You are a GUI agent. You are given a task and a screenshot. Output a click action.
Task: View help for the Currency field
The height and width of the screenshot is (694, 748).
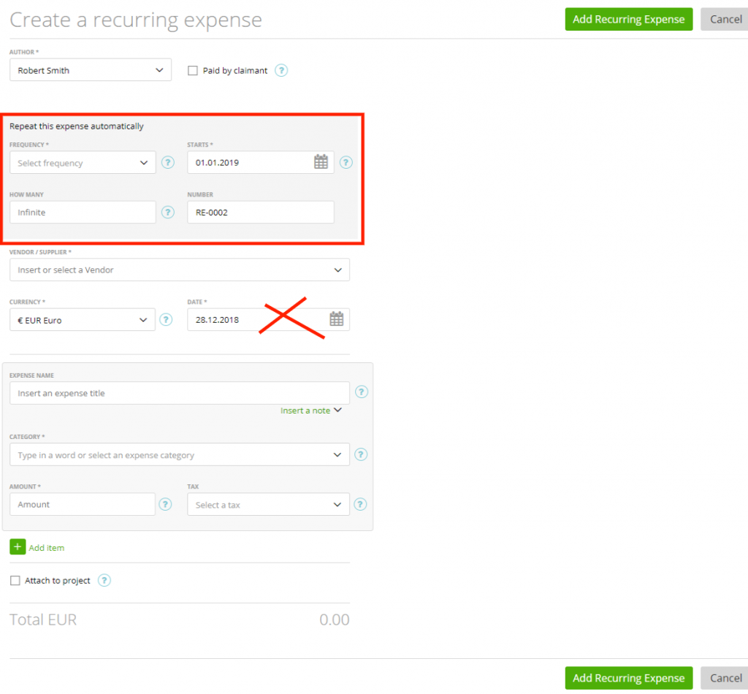[167, 319]
